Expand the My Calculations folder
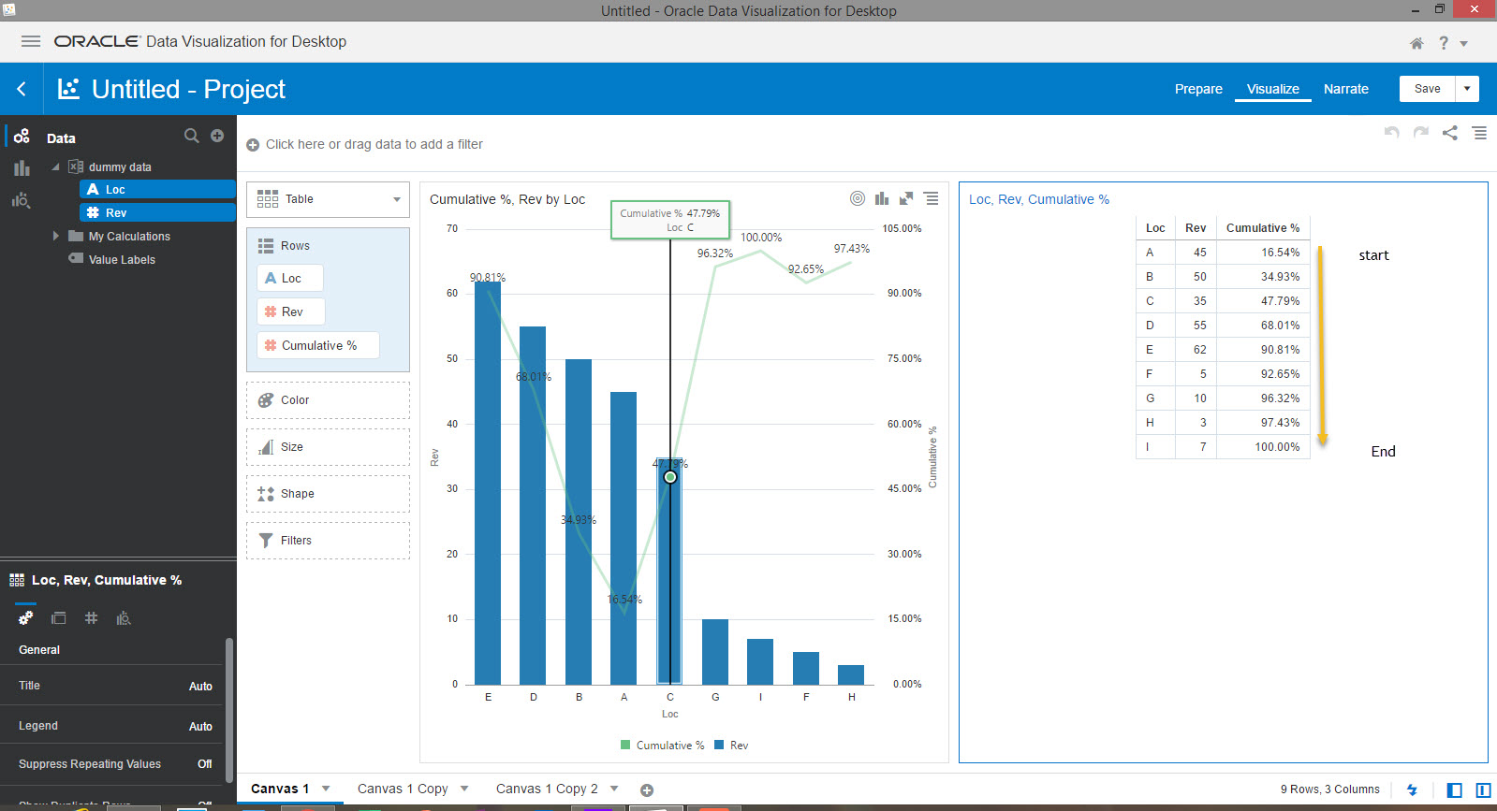 tap(56, 236)
